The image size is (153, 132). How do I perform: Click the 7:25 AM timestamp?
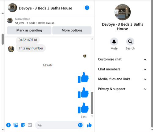pos(47,65)
